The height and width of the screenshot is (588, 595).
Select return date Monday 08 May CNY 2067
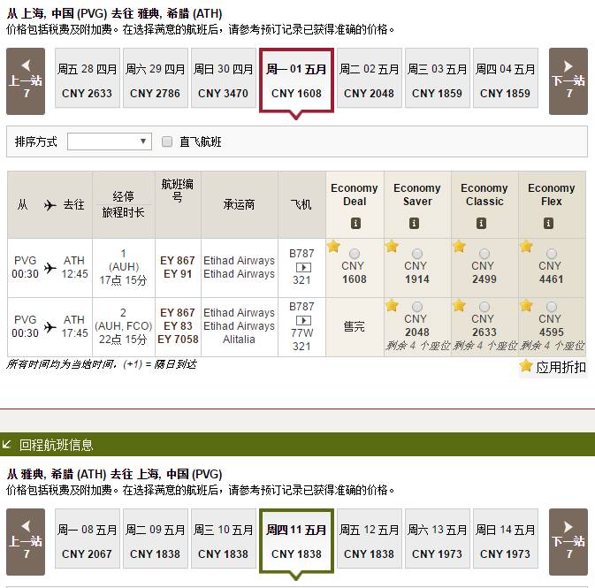(x=88, y=538)
